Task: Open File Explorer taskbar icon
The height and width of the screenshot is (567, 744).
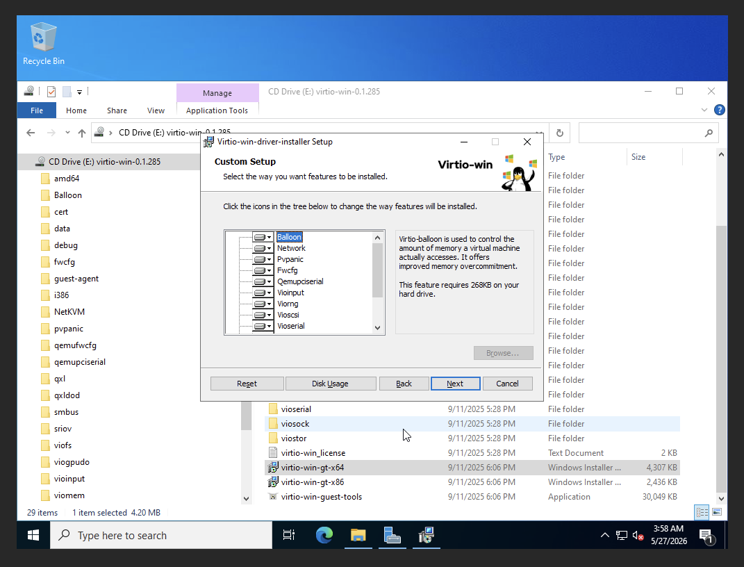Action: (x=358, y=535)
